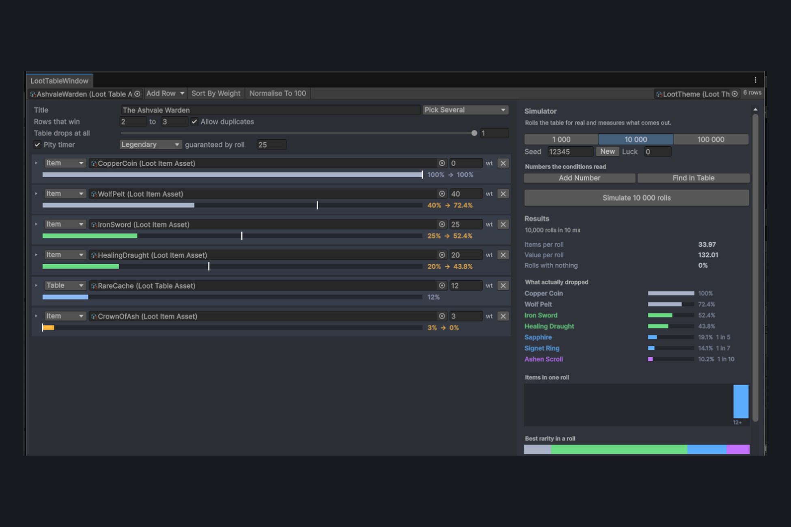This screenshot has height=527, width=791.
Task: Remove the HealingDraught row
Action: 503,255
